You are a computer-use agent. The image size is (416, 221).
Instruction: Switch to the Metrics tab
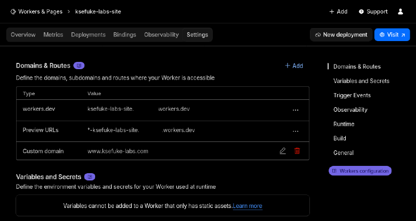click(54, 35)
